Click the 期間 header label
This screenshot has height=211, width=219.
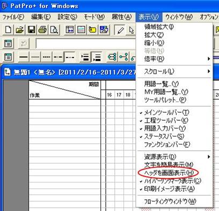pos(94,84)
